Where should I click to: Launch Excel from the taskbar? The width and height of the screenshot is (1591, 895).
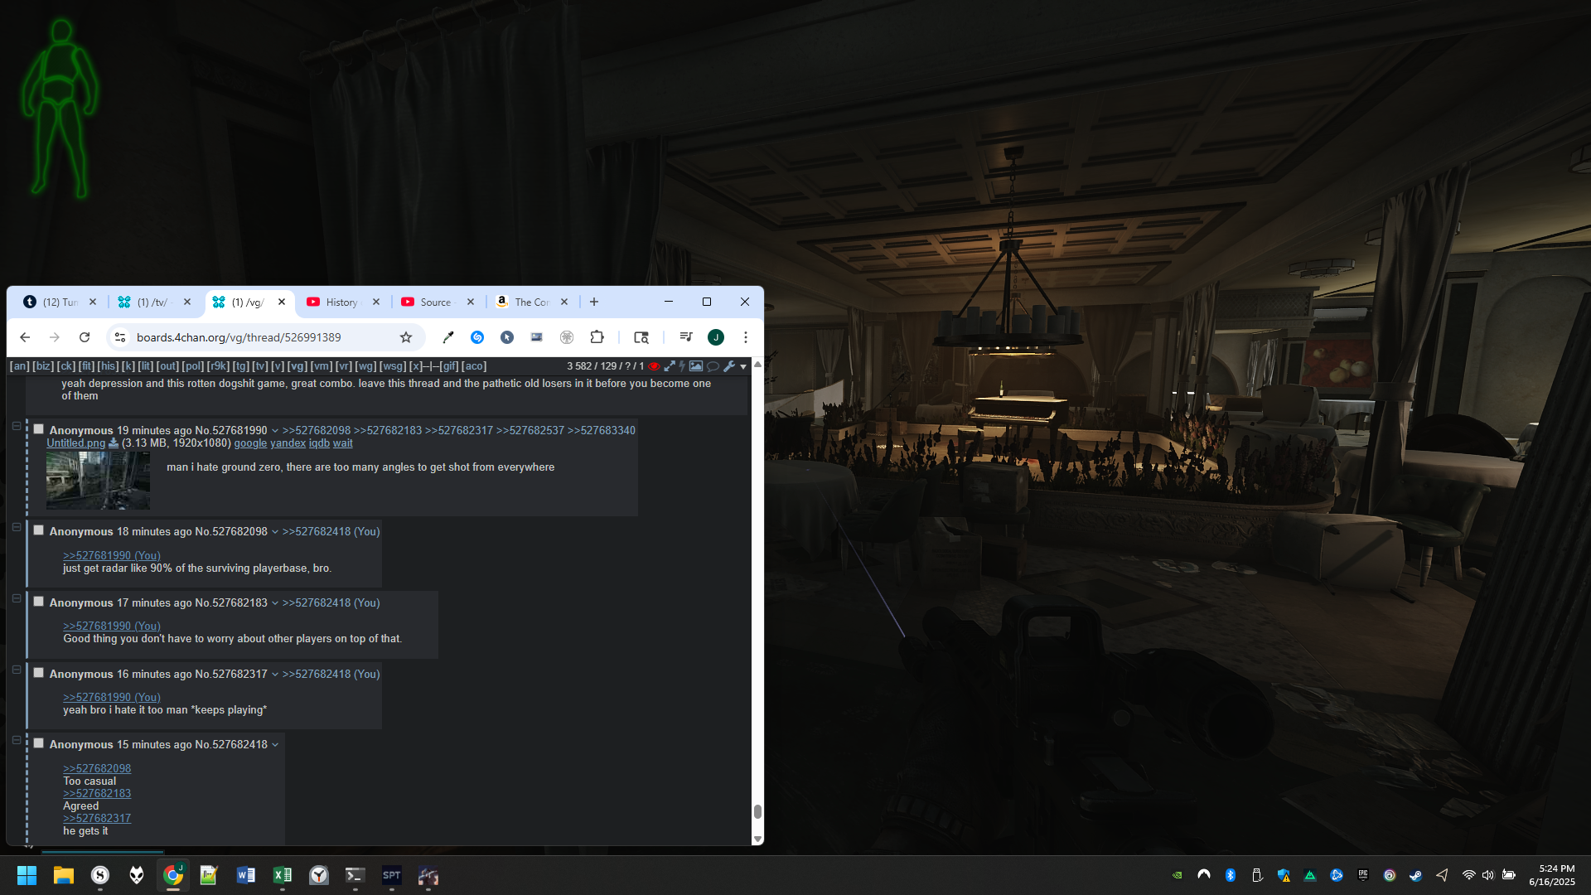coord(283,875)
